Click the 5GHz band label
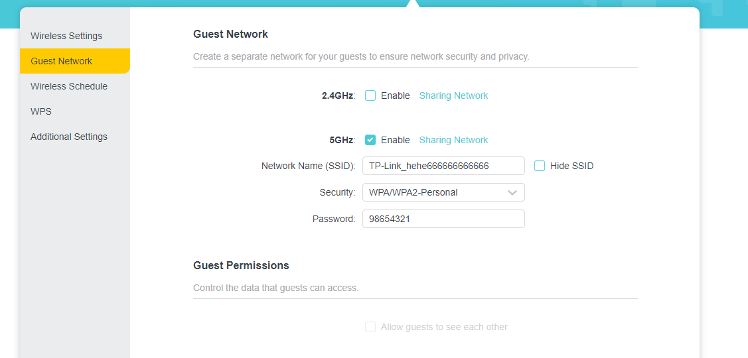Image resolution: width=748 pixels, height=358 pixels. click(342, 140)
